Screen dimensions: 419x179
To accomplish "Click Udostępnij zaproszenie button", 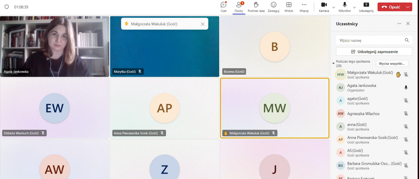I will tap(374, 52).
